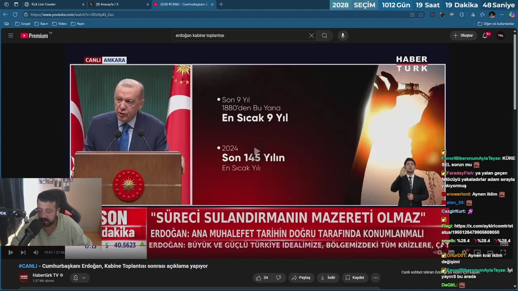Image resolution: width=518 pixels, height=291 pixels.
Task: Click the OnurD01 chat username
Action: coord(456,255)
